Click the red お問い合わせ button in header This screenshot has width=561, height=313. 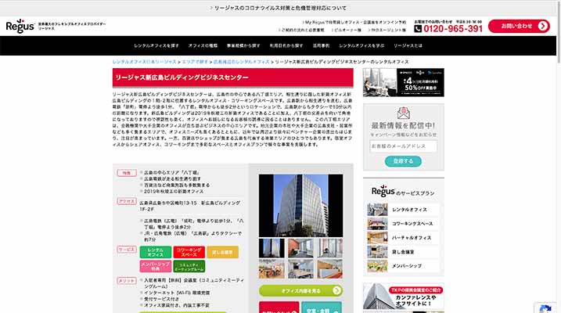519,26
